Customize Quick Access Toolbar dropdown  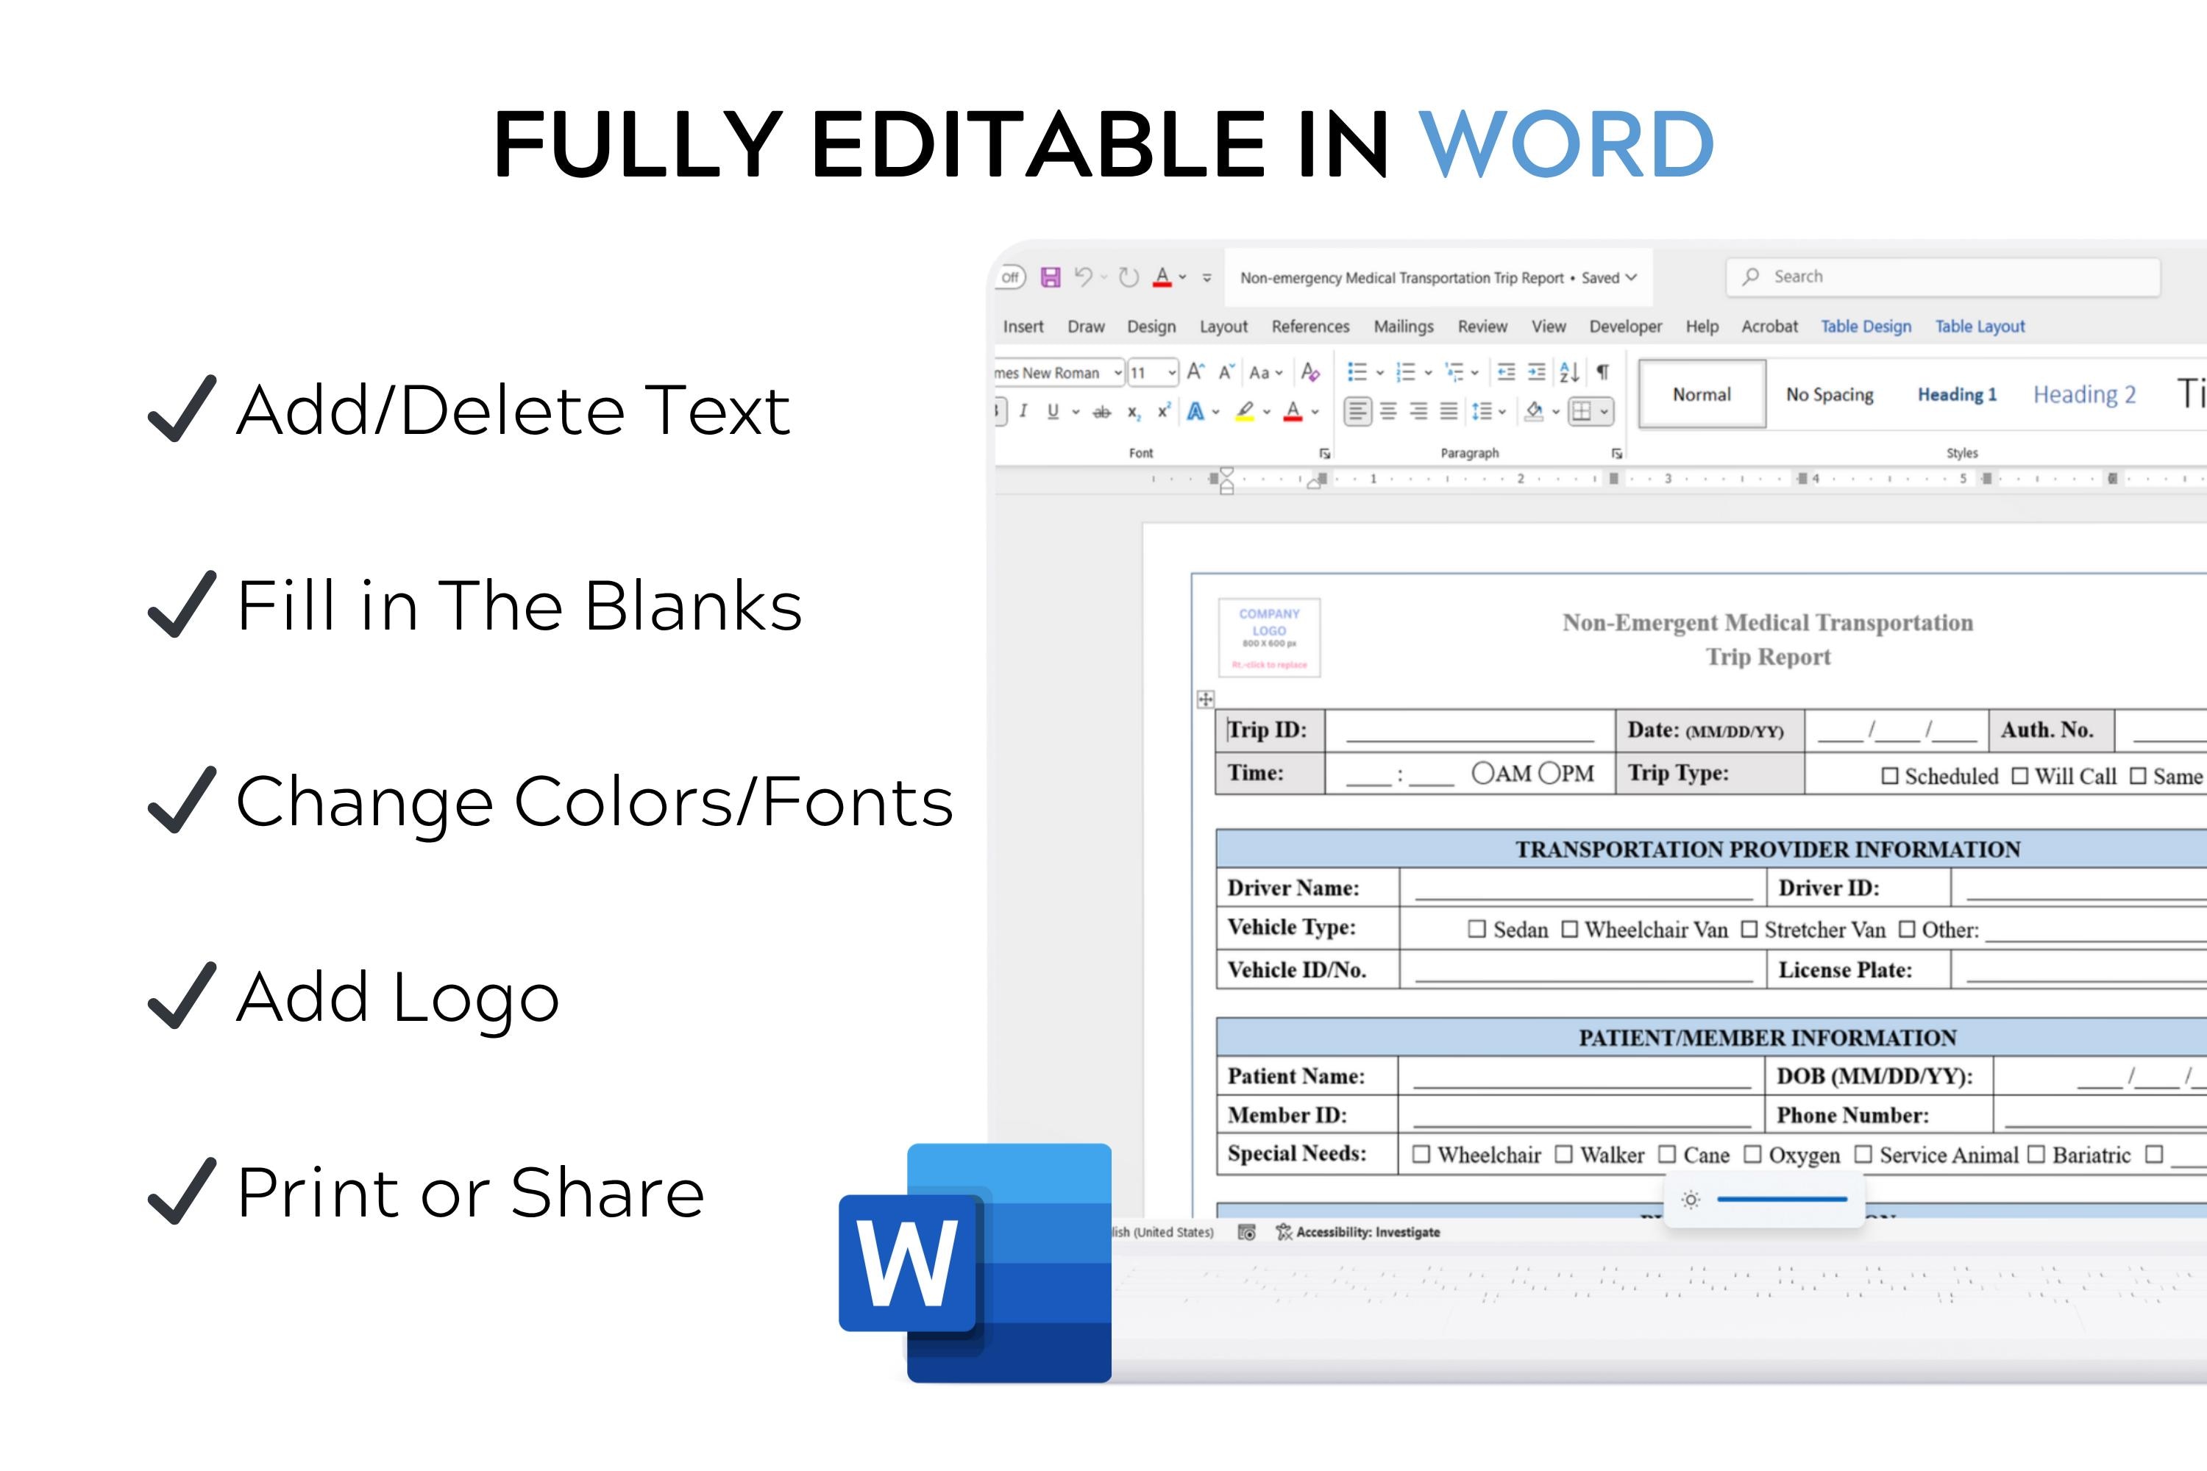click(x=1206, y=278)
